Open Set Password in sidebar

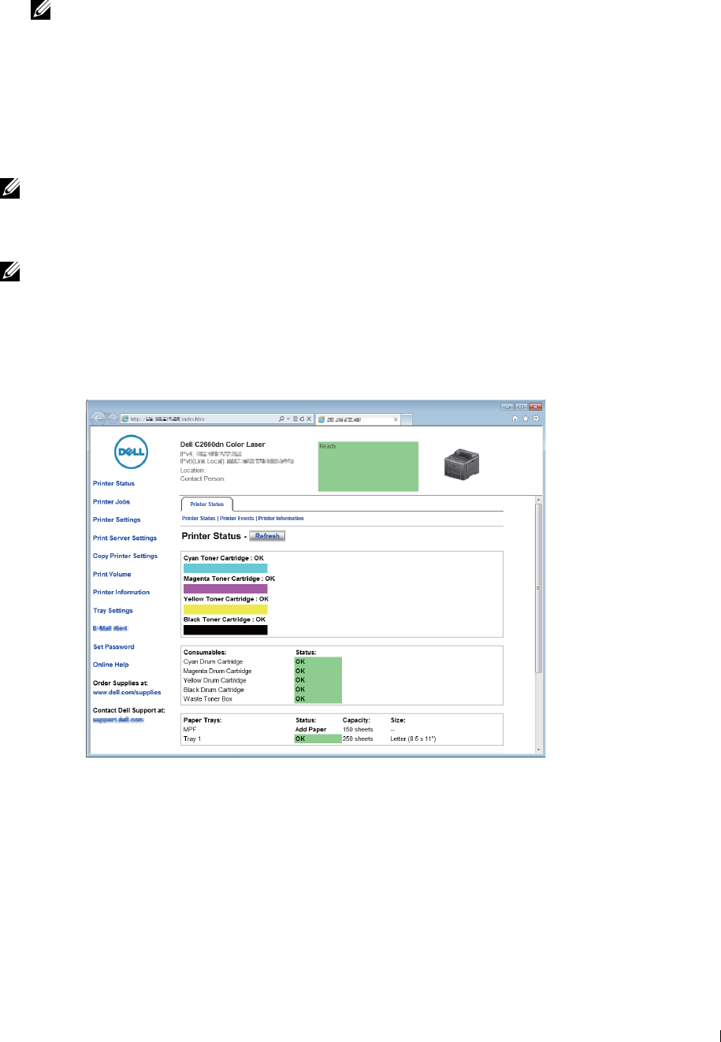click(x=113, y=646)
